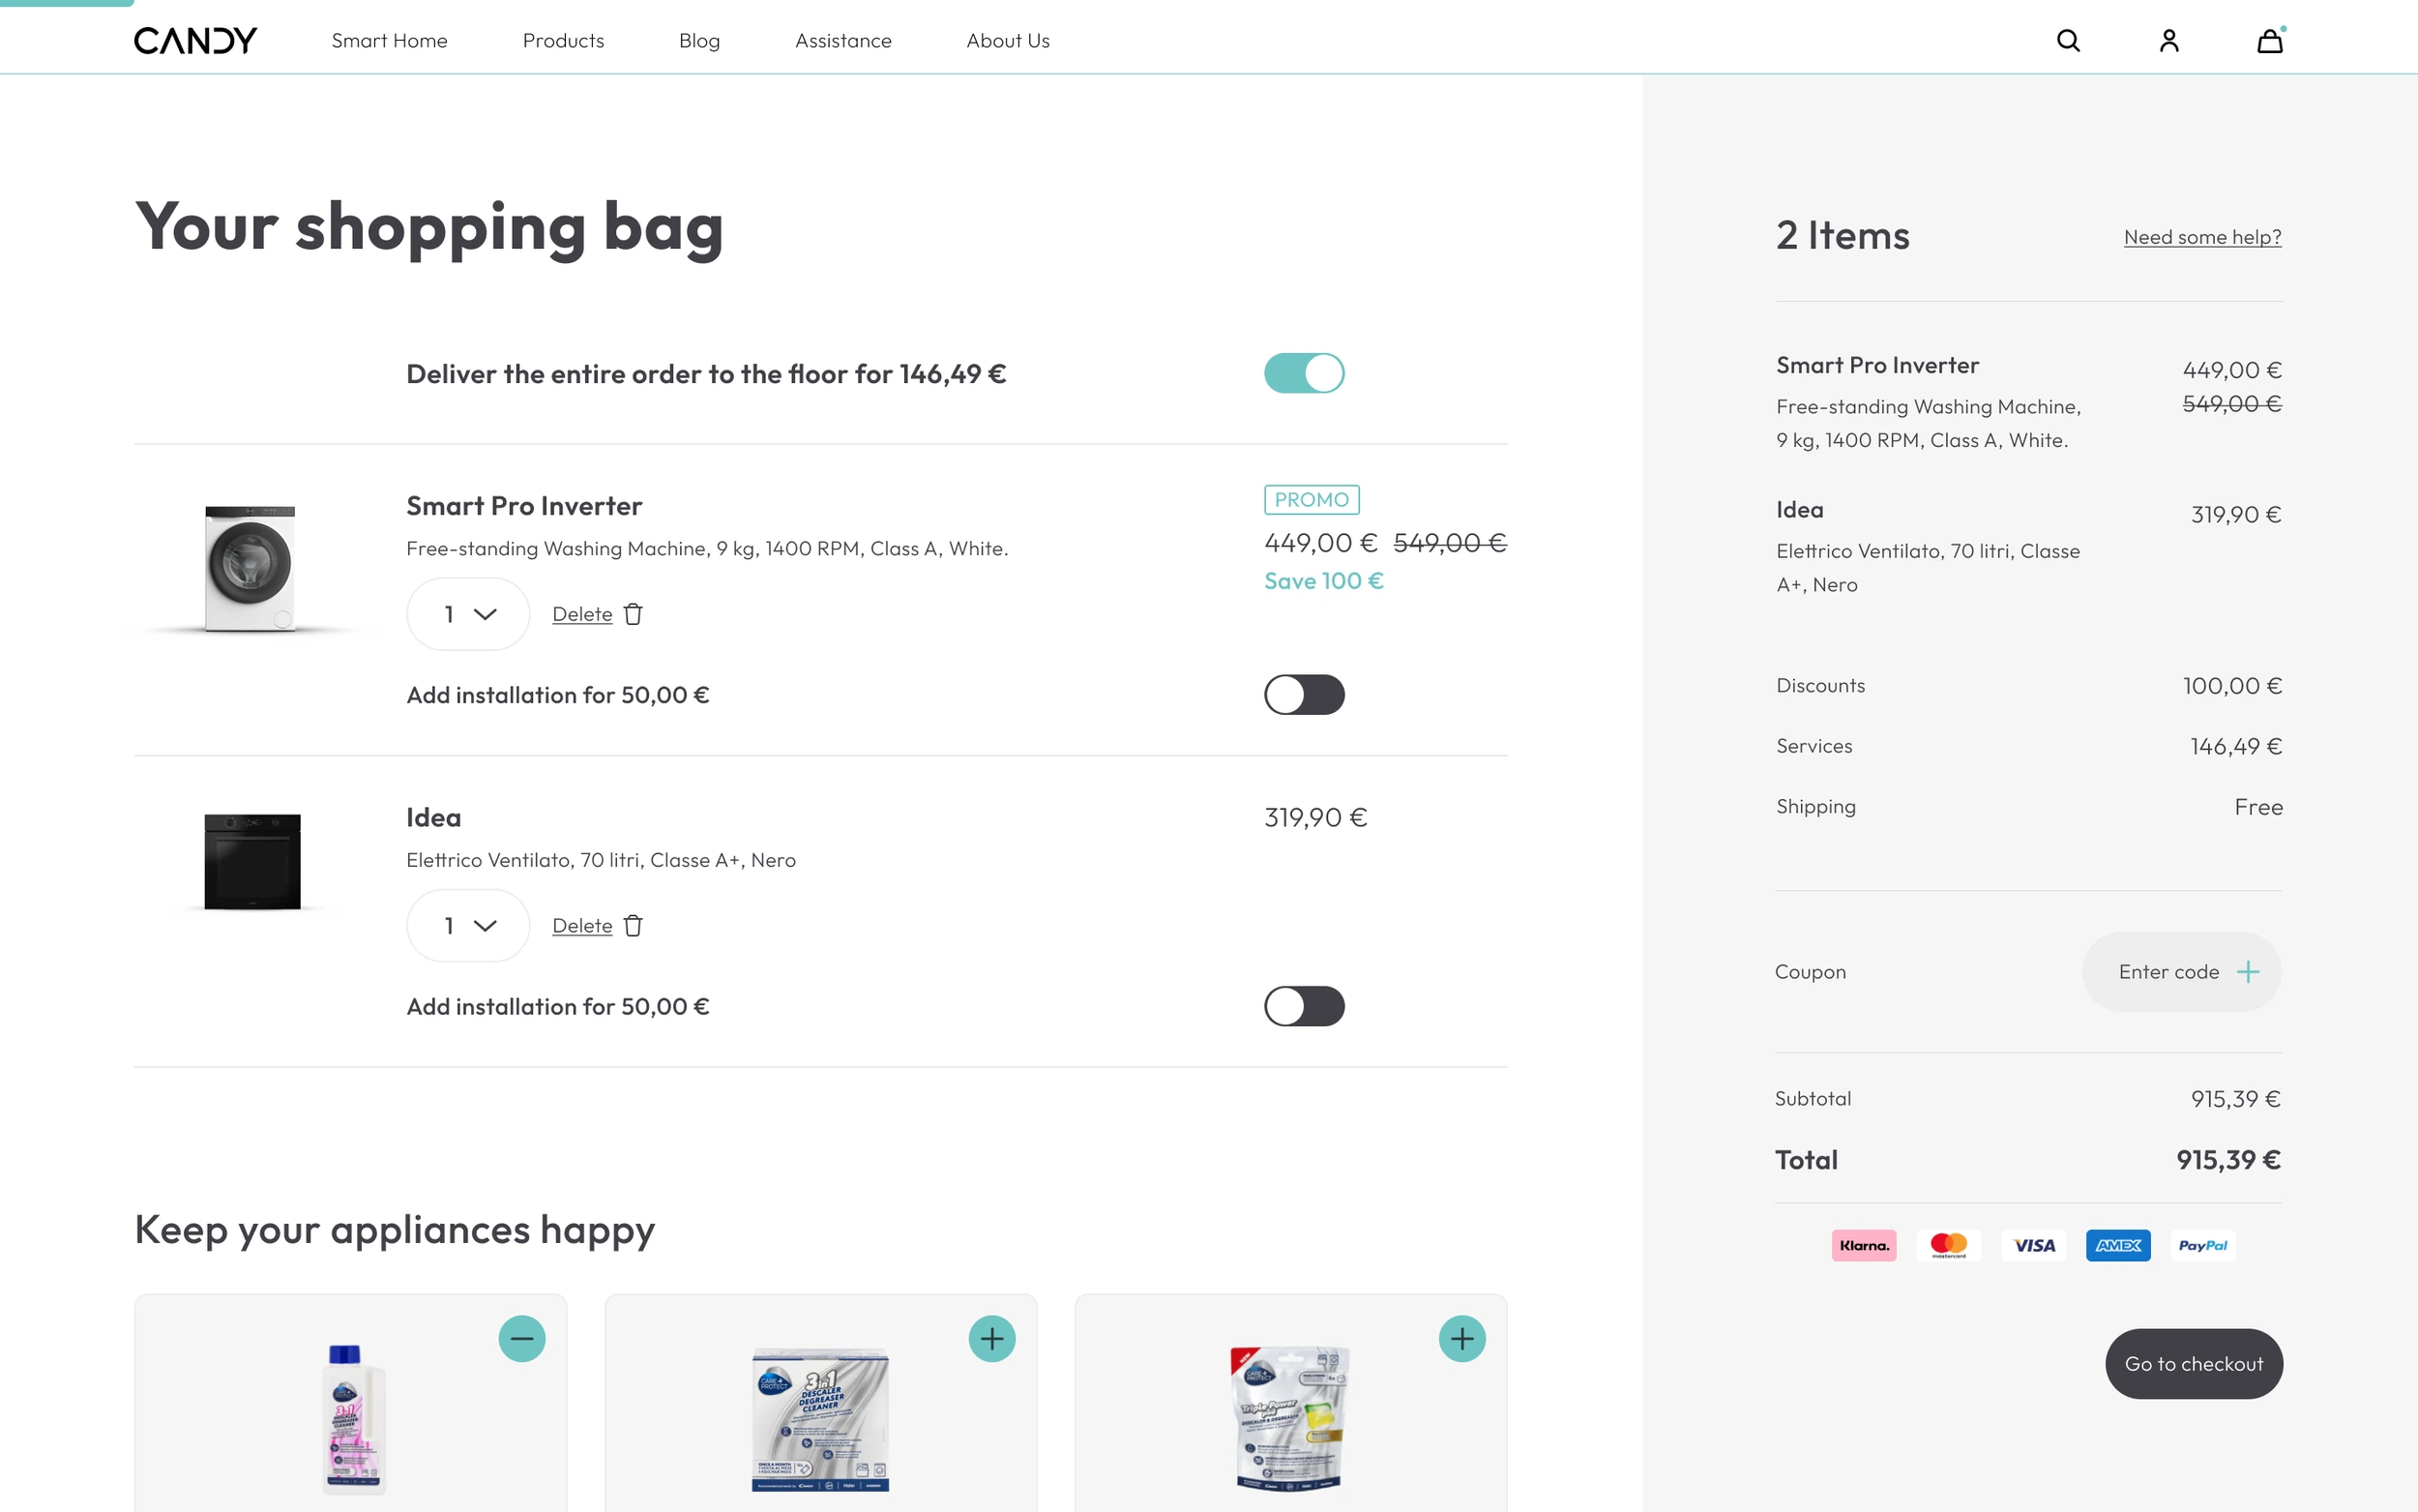Click the PROMO badge
This screenshot has height=1512, width=2418.
pyautogui.click(x=1312, y=499)
